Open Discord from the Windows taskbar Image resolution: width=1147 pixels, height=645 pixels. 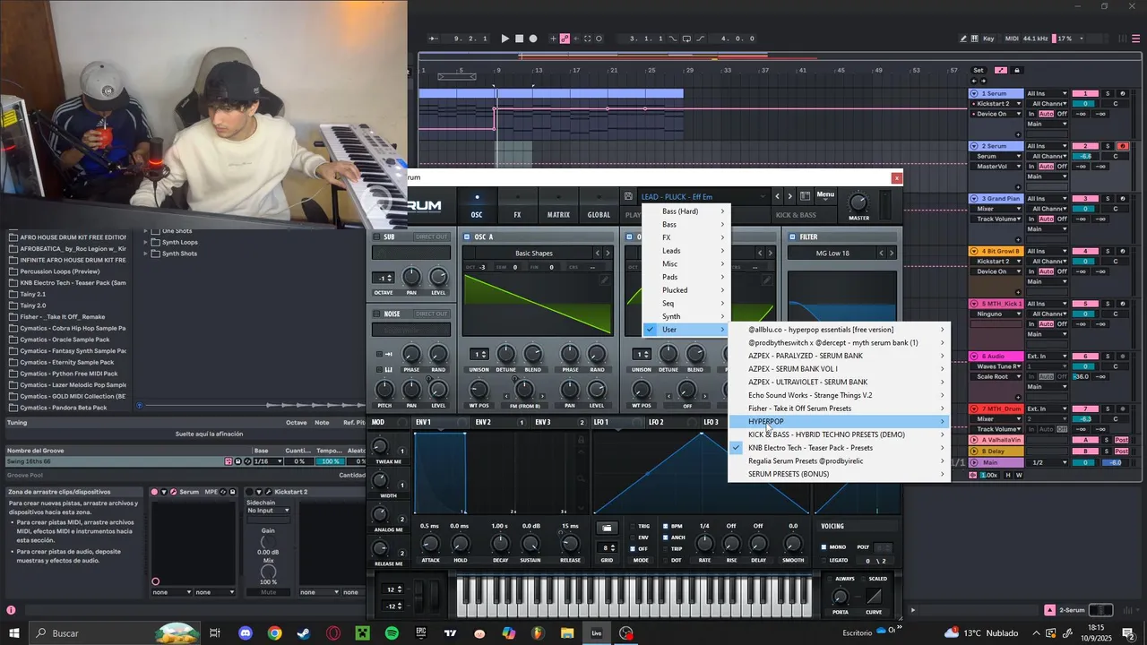pos(246,633)
